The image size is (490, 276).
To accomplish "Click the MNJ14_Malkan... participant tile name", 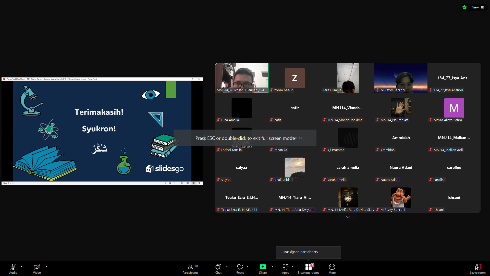I will [x=454, y=138].
